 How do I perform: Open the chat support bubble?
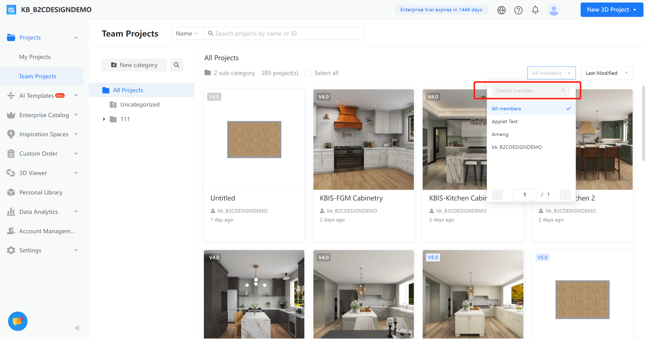coord(18,321)
